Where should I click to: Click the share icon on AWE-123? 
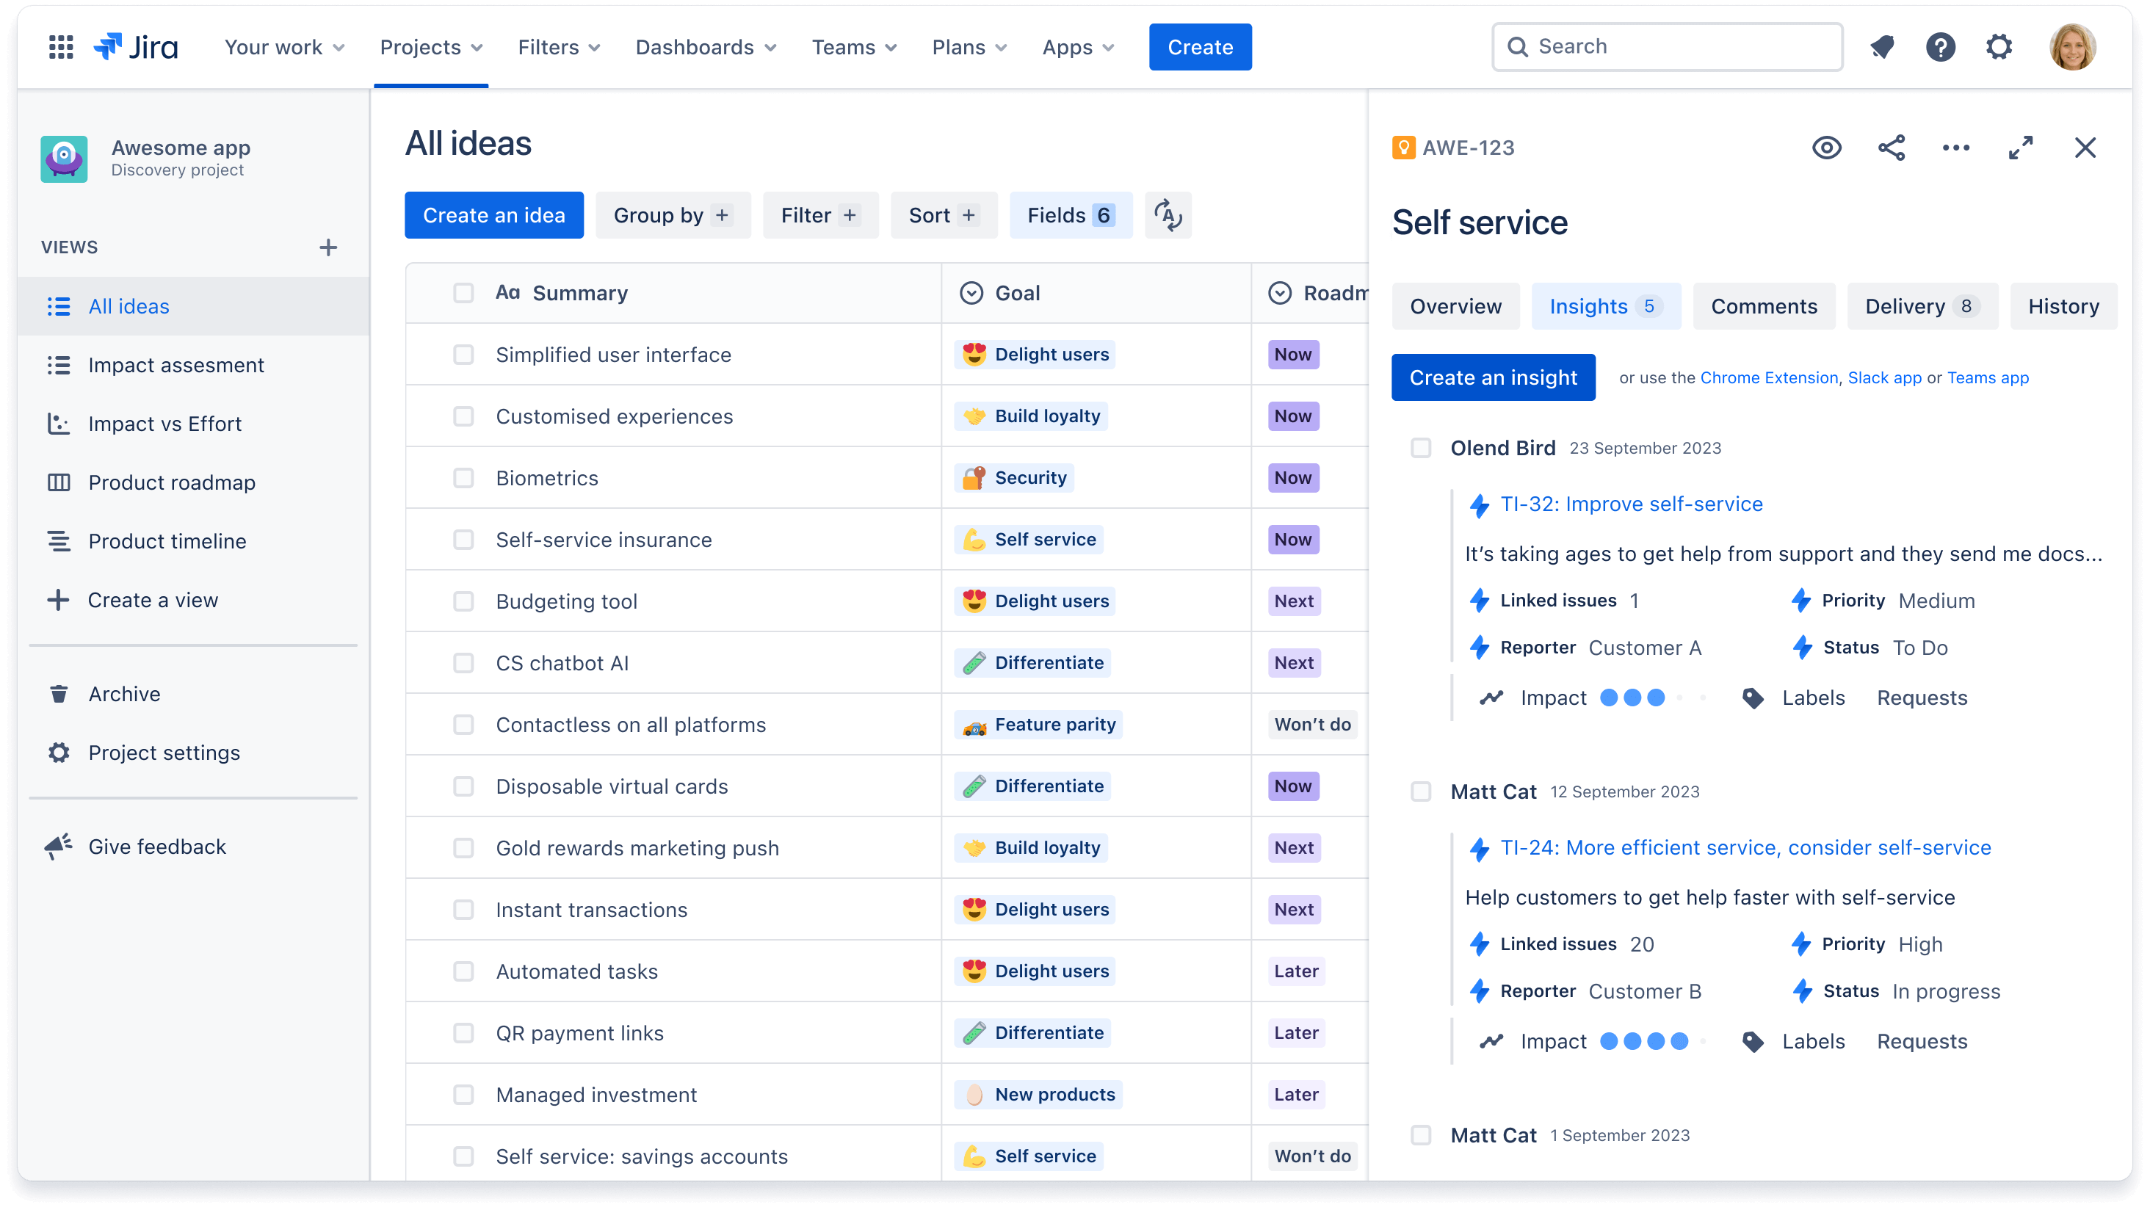click(1890, 148)
